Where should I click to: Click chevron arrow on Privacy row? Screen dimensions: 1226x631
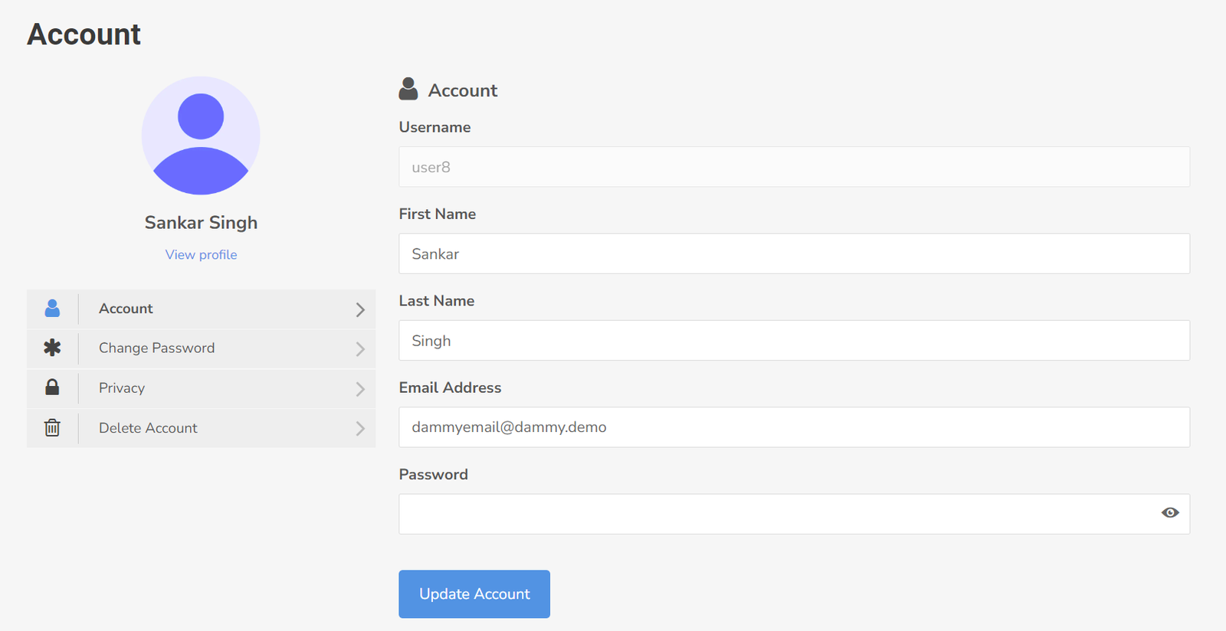pos(360,389)
